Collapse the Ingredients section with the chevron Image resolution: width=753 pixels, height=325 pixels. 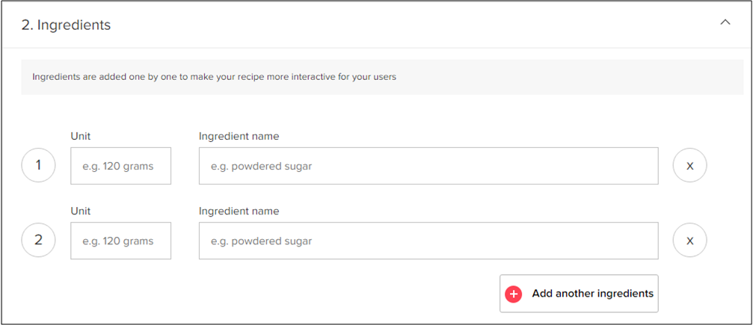click(x=725, y=22)
